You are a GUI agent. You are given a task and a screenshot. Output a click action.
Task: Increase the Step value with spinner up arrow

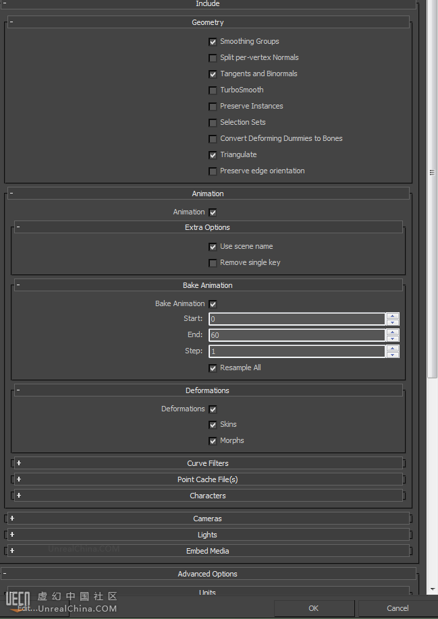[393, 348]
